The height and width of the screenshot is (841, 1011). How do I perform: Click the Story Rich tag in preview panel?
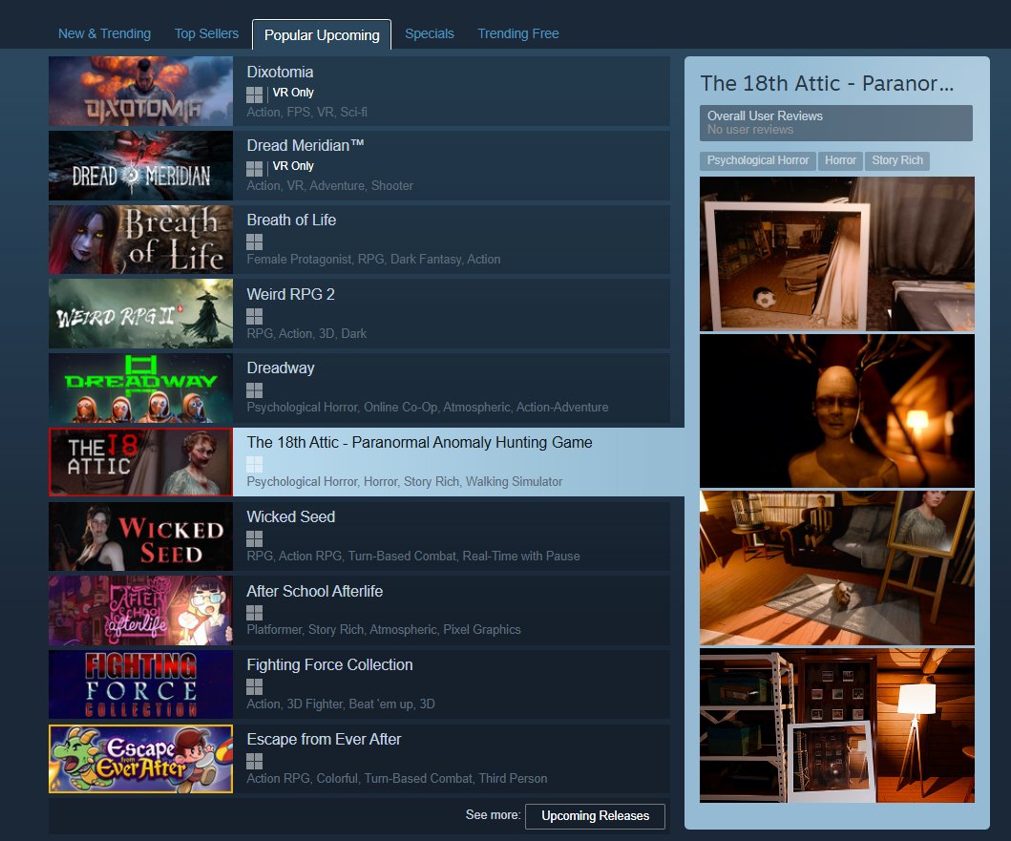click(x=896, y=160)
